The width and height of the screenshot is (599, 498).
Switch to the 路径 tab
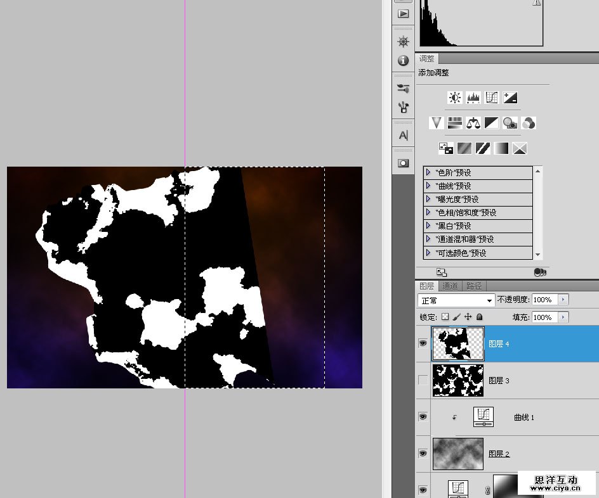473,286
